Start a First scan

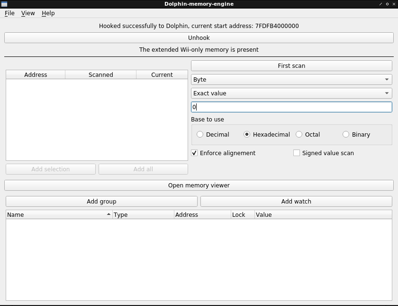[291, 66]
